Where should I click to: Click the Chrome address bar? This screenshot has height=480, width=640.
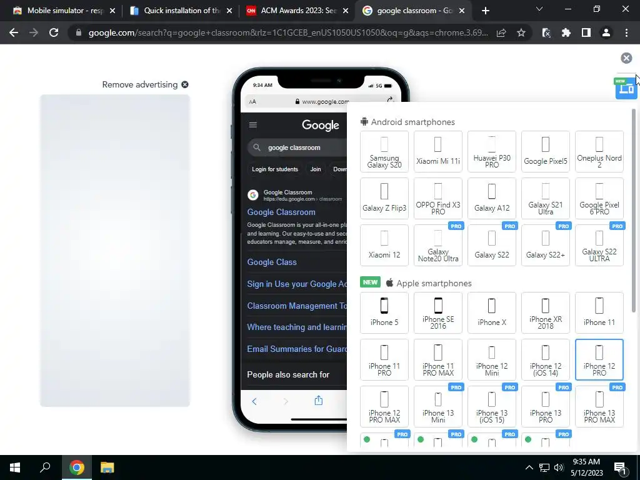pos(287,32)
